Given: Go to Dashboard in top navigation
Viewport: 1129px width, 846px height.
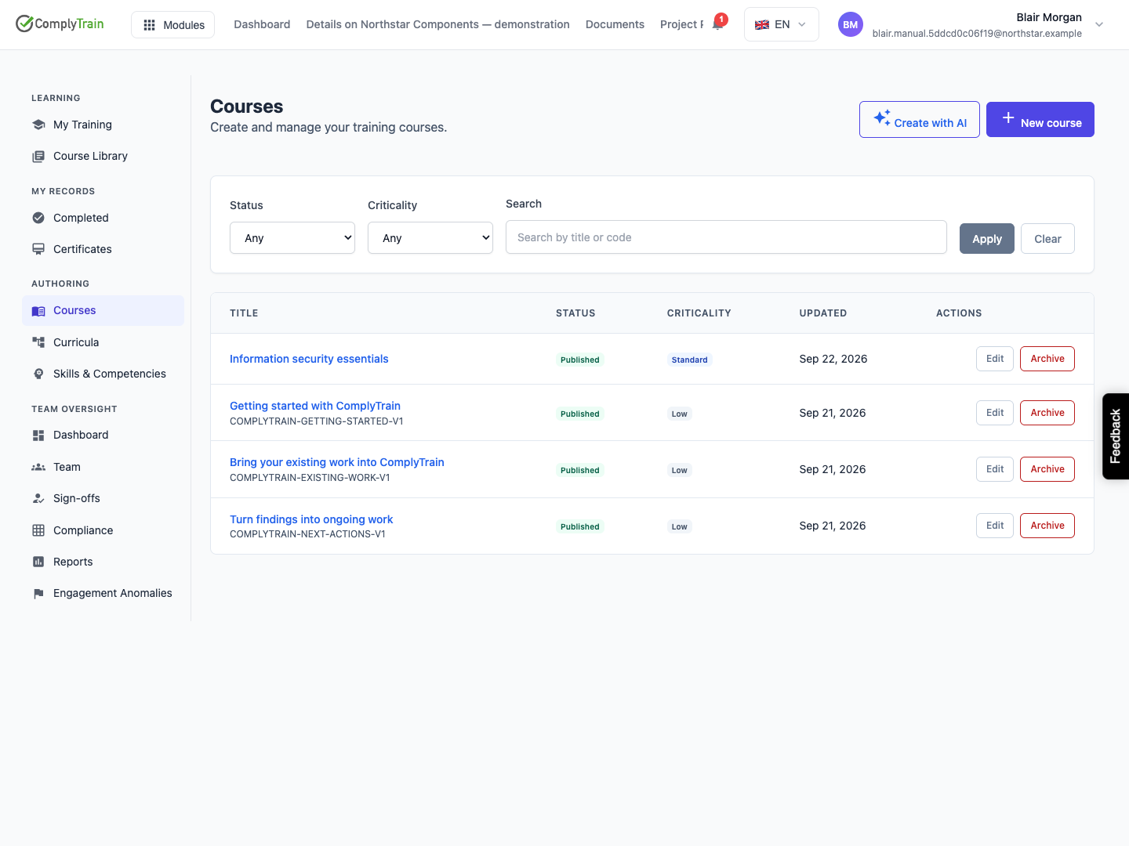Looking at the screenshot, I should (x=262, y=24).
